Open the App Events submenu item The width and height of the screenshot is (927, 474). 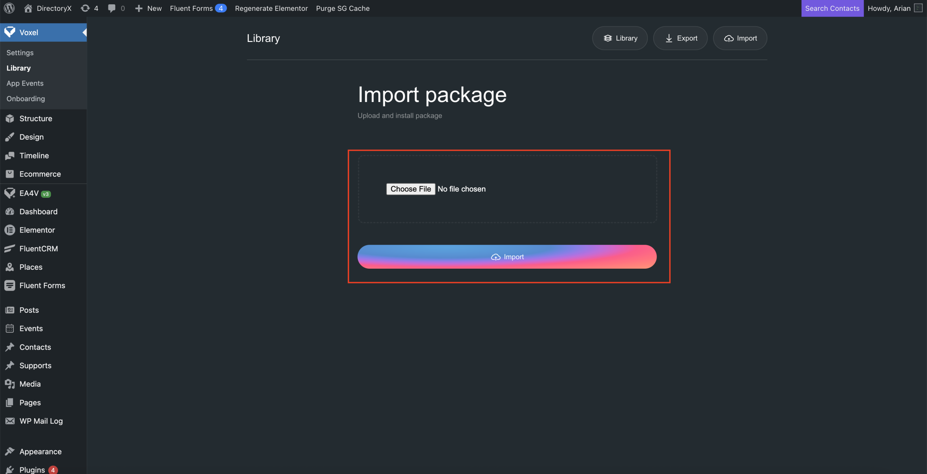(25, 83)
